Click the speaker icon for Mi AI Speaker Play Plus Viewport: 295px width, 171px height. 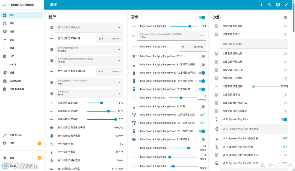[x=216, y=119]
